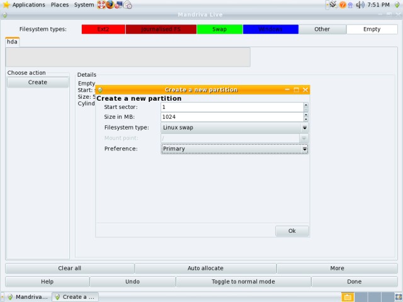Switch to the highlighted orange workspace
This screenshot has height=302, width=403.
pyautogui.click(x=348, y=297)
